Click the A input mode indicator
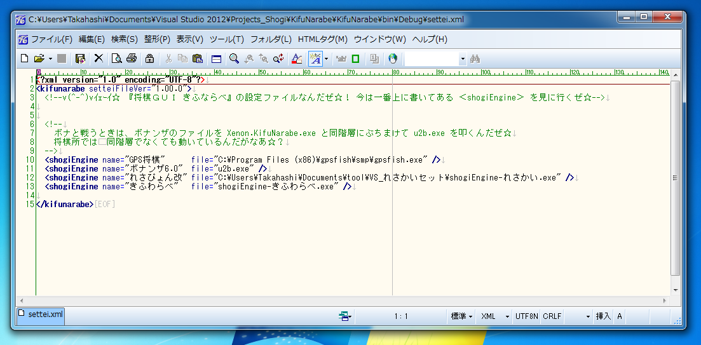The width and height of the screenshot is (701, 345). [620, 316]
